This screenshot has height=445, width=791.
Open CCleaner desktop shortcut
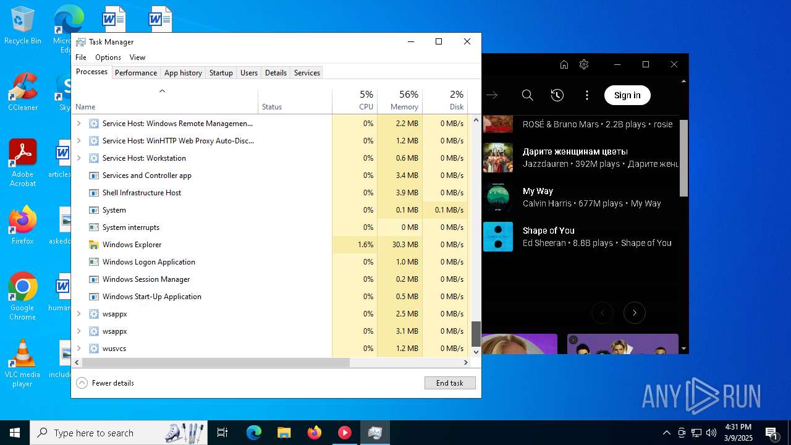point(23,92)
